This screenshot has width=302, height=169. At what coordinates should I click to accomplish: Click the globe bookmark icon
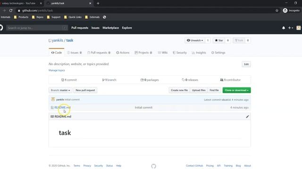[x=104, y=17]
